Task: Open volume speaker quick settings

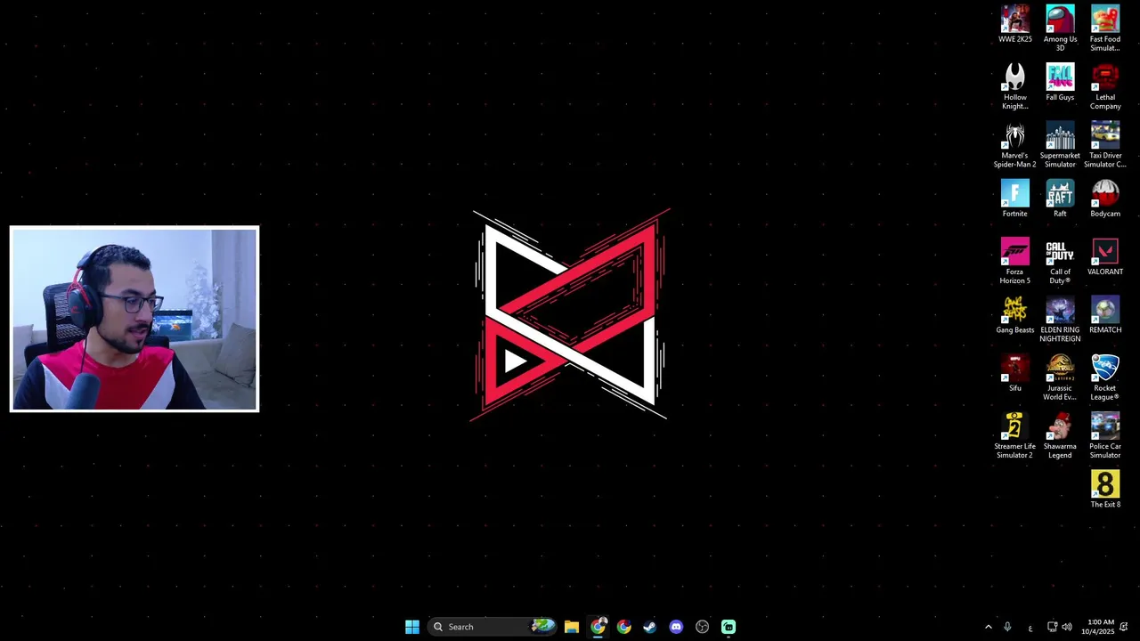Action: point(1067,627)
